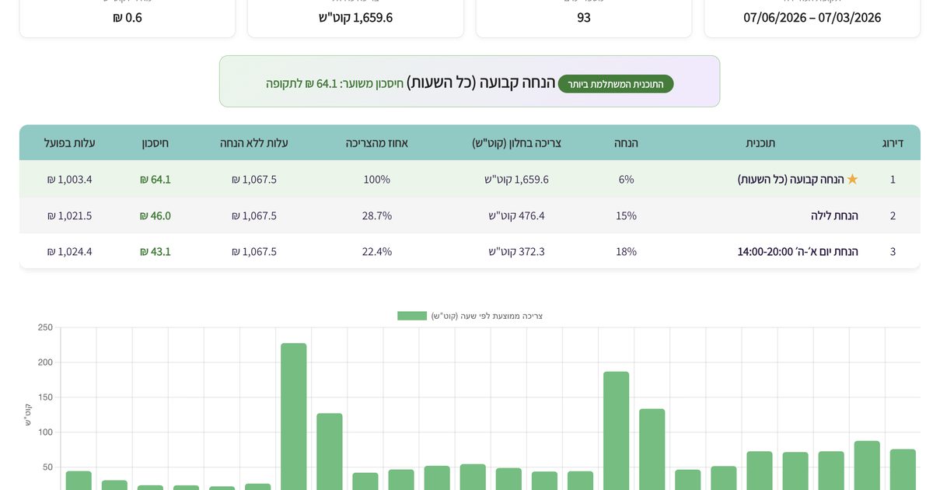Screen dimensions: 933x490
Task: Click the 6% discount cell
Action: coord(626,179)
